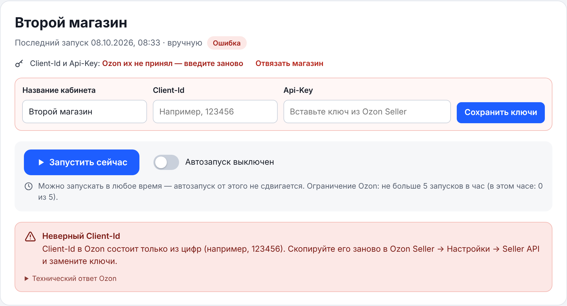Click the error description mentioning Seller API
567x306 pixels.
point(291,255)
